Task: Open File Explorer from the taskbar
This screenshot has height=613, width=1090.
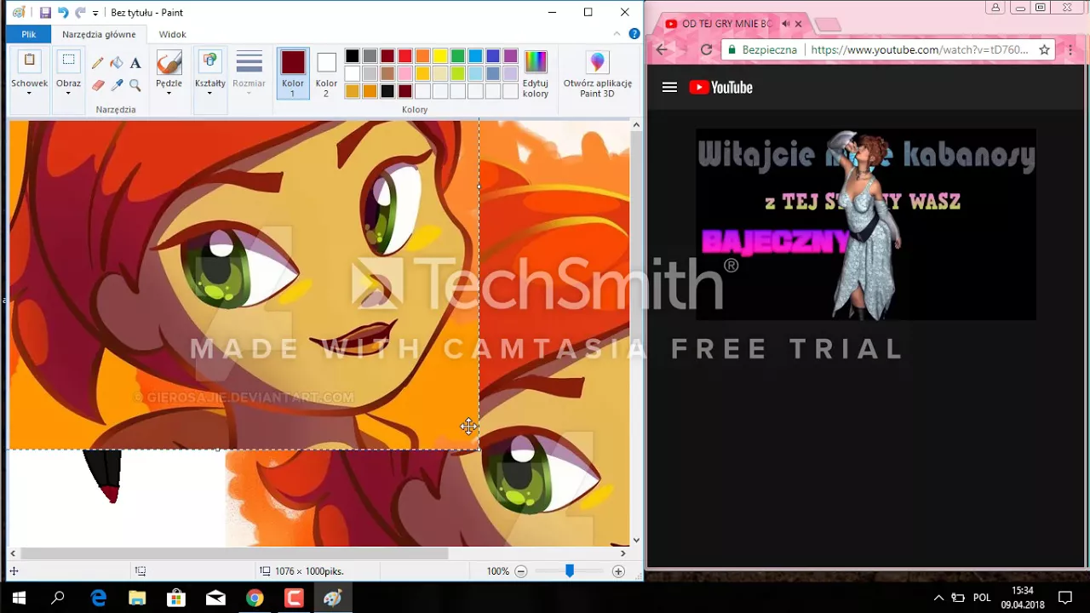Action: click(x=137, y=598)
